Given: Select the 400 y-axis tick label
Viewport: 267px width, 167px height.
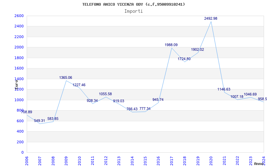Looking at the screenshot, I should [x=20, y=131].
